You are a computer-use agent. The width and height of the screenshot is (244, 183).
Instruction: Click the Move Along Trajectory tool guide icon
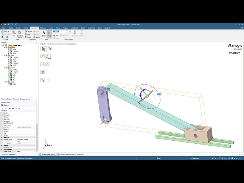pyautogui.click(x=42, y=64)
